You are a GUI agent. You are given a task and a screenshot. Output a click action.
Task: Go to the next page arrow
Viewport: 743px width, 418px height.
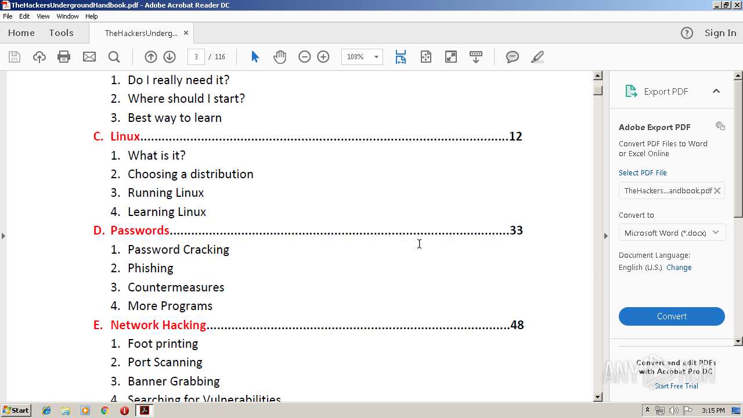(x=169, y=57)
